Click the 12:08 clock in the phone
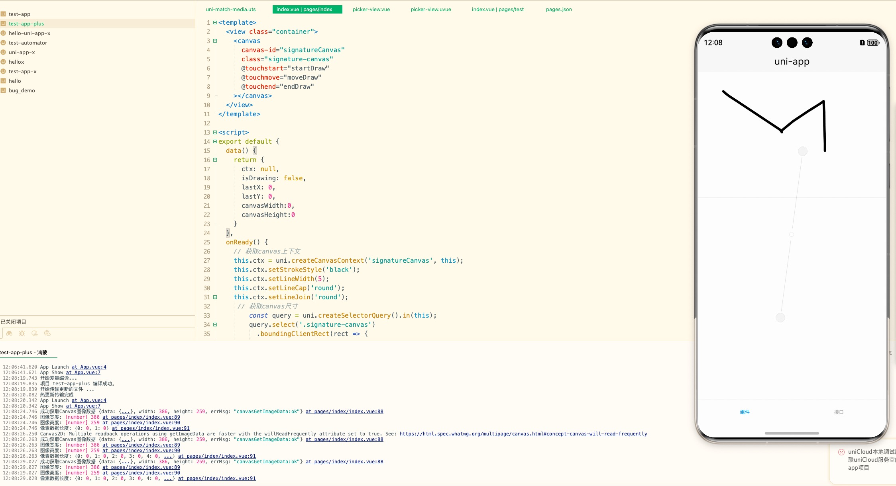Image resolution: width=896 pixels, height=486 pixels. (x=713, y=43)
